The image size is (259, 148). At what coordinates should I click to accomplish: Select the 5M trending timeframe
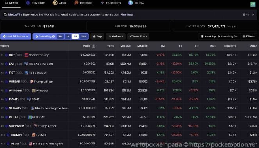(x=60, y=36)
